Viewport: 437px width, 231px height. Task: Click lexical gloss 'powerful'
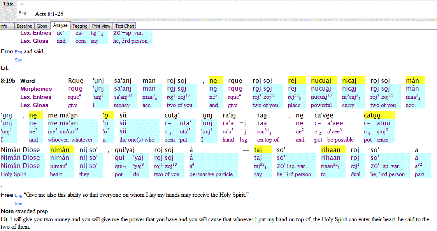[x=321, y=105]
